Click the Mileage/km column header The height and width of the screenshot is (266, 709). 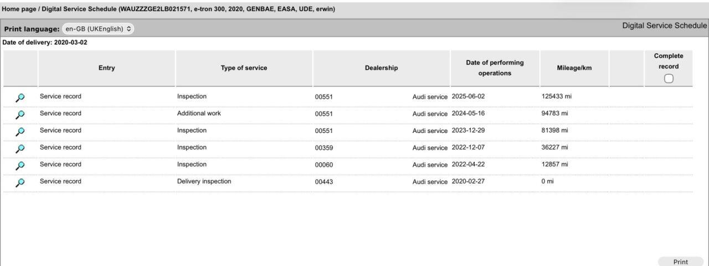coord(574,68)
